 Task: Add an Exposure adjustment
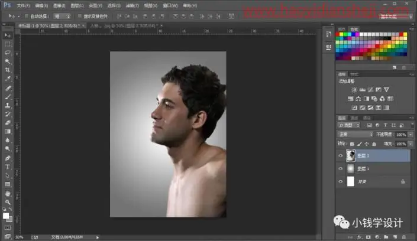coord(379,90)
